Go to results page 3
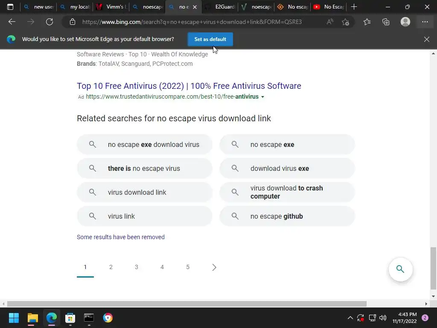 137,267
